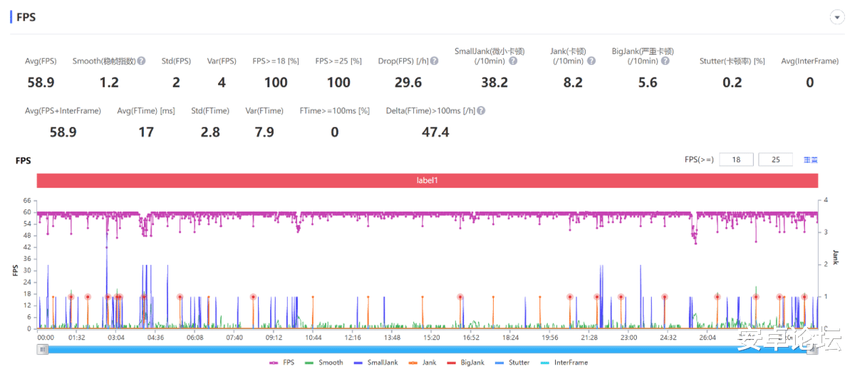The image size is (855, 369).
Task: Click the 重置 reset link
Action: (811, 160)
